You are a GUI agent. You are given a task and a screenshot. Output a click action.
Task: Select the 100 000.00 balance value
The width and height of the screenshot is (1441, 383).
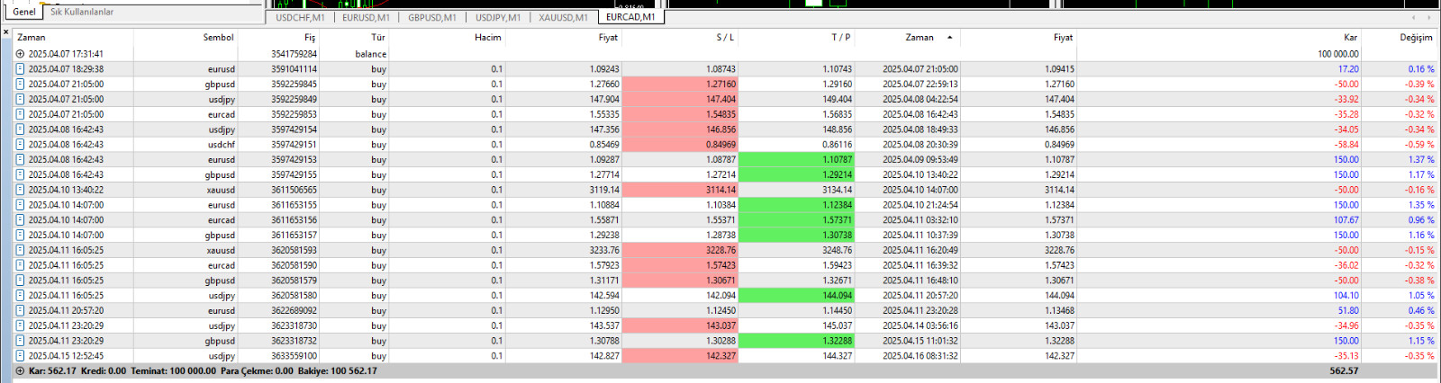[x=1337, y=54]
